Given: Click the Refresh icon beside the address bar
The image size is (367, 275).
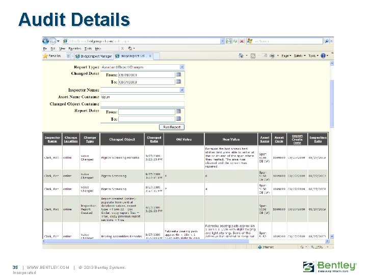Looking at the screenshot, I should pyautogui.click(x=235, y=41).
